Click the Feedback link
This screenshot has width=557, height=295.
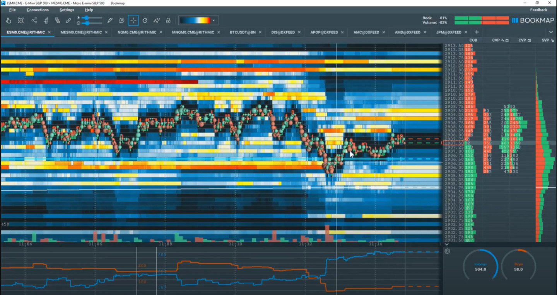click(x=538, y=10)
